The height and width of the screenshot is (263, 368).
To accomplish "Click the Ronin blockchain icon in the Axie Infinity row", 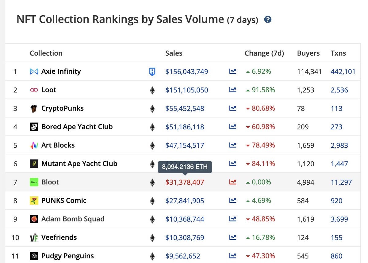I will tap(152, 72).
